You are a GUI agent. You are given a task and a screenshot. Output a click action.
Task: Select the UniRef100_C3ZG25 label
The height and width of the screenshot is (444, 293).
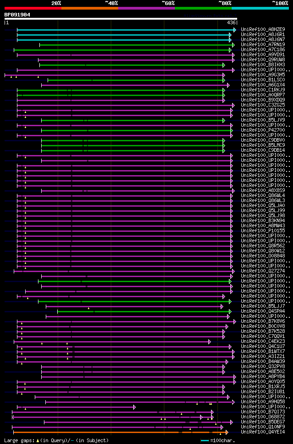pyautogui.click(x=263, y=105)
